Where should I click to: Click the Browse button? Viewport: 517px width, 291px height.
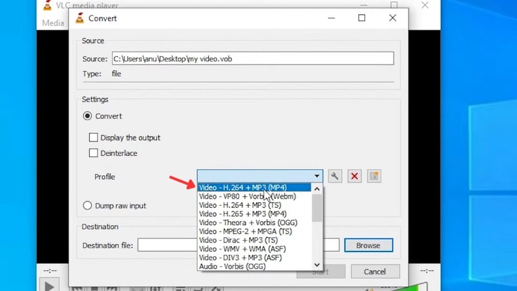[x=368, y=246]
